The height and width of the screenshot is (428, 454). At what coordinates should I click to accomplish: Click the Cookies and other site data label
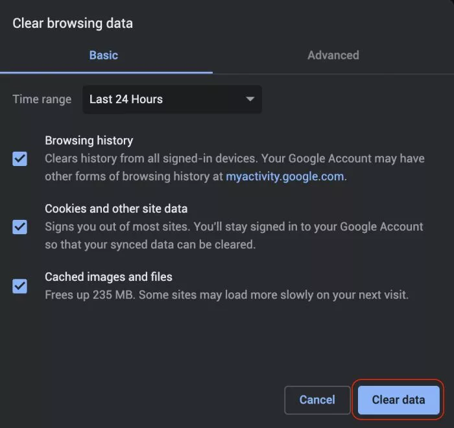pyautogui.click(x=116, y=209)
